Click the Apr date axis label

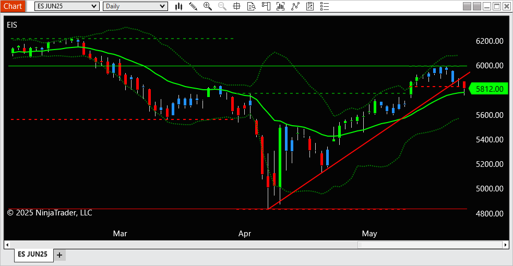245,234
